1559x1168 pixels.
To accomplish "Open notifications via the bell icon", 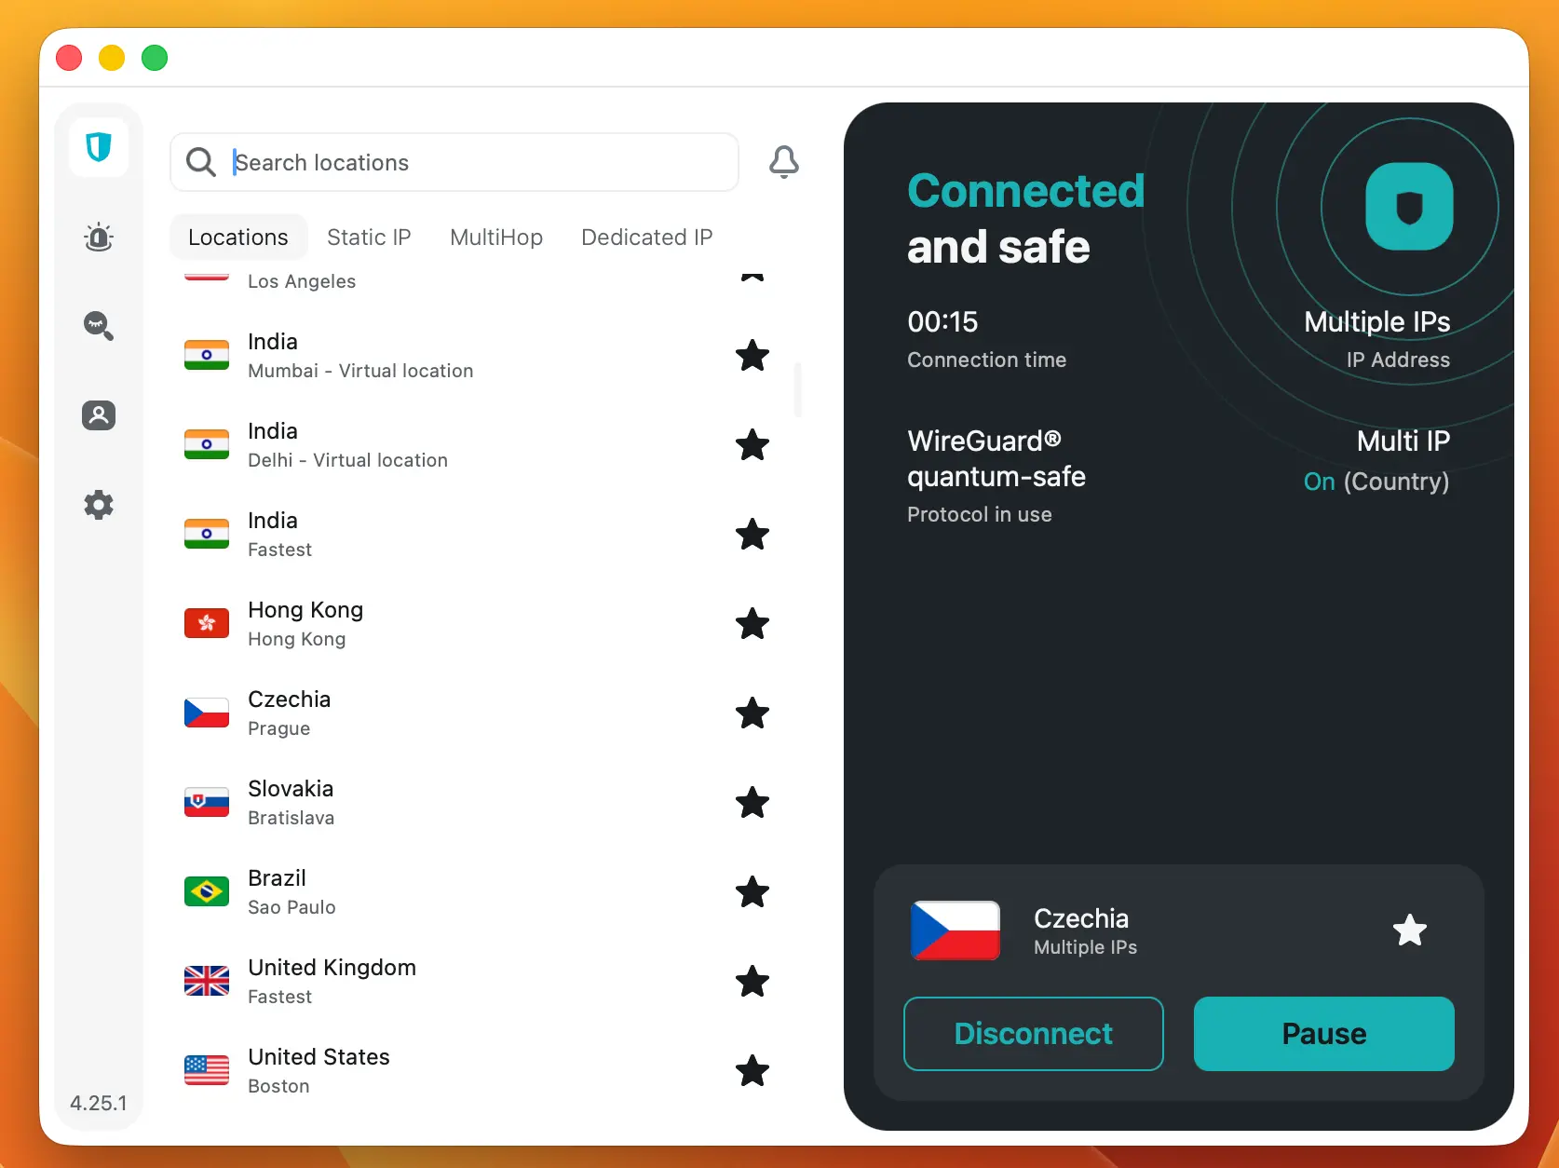I will pyautogui.click(x=783, y=161).
